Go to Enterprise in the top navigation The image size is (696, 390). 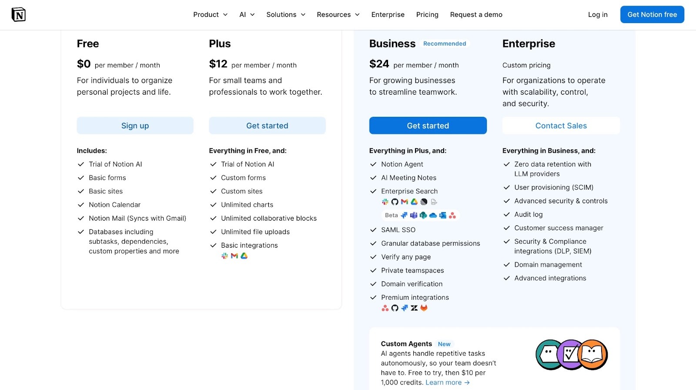(388, 15)
